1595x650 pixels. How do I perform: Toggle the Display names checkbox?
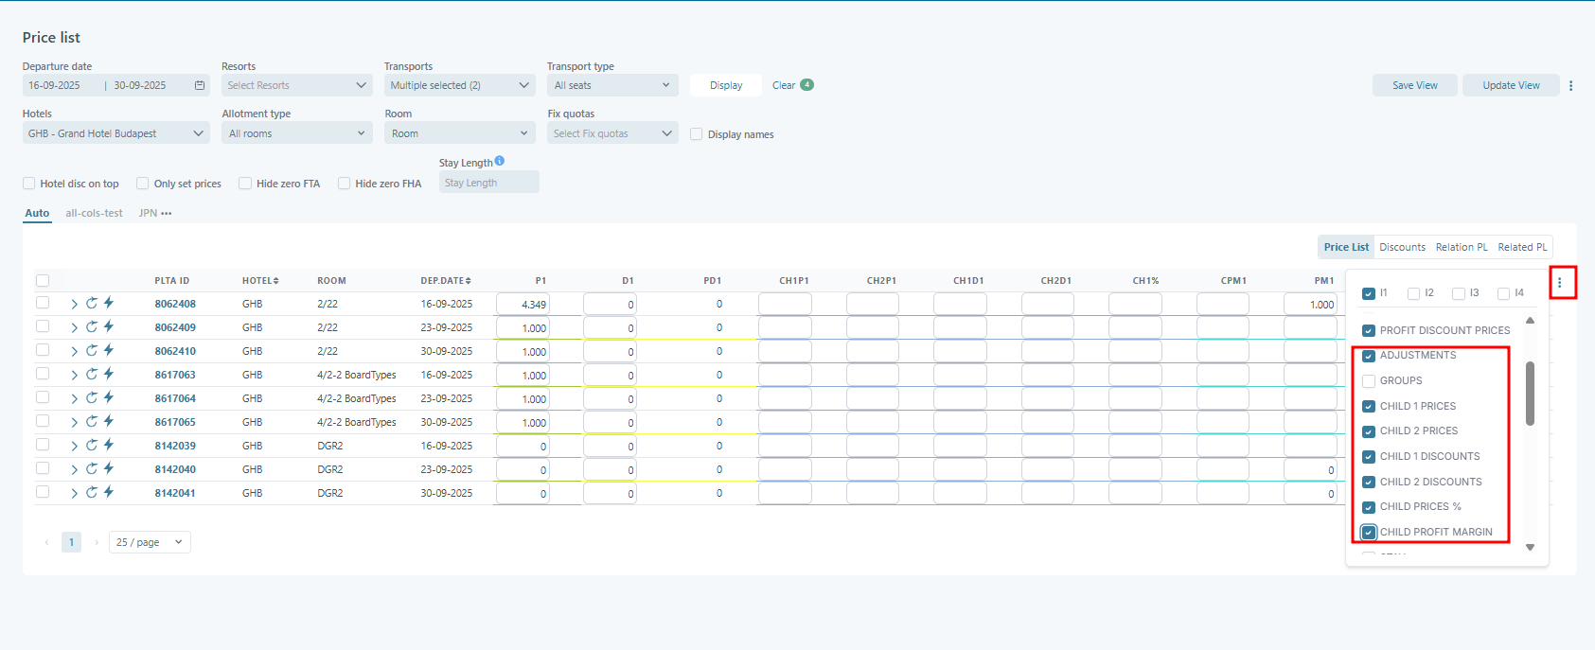point(697,134)
